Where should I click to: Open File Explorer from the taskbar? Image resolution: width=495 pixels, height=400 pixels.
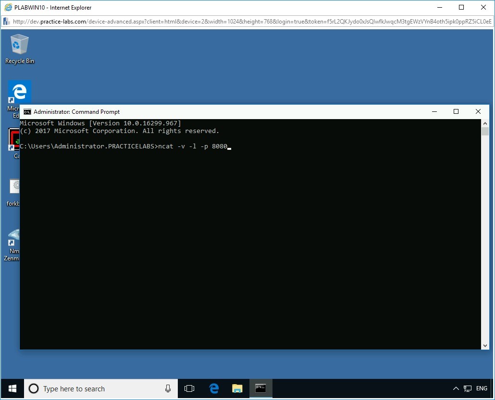pyautogui.click(x=237, y=388)
